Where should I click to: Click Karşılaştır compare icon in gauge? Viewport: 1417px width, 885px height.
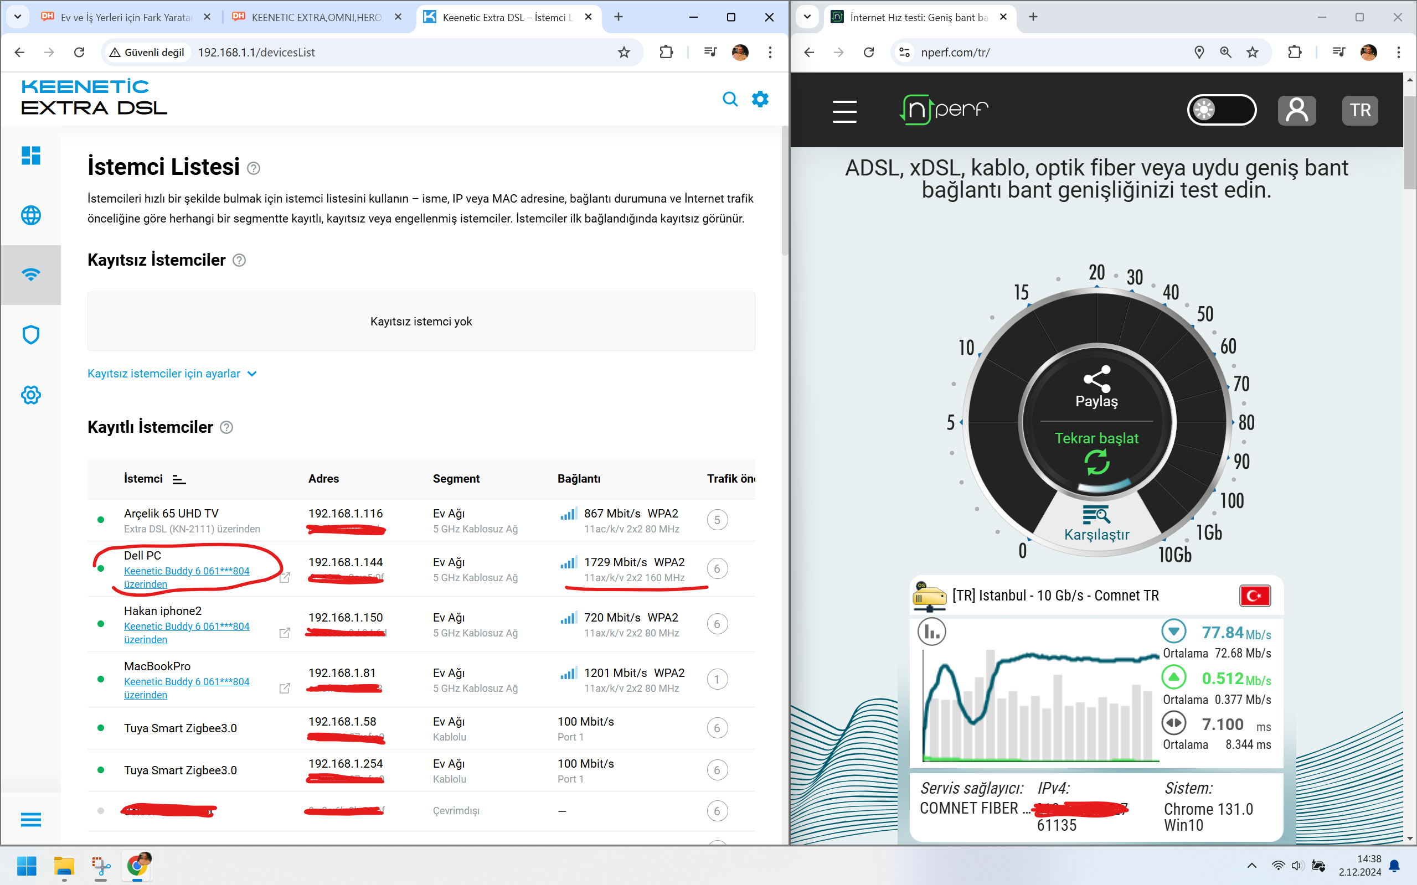tap(1097, 514)
